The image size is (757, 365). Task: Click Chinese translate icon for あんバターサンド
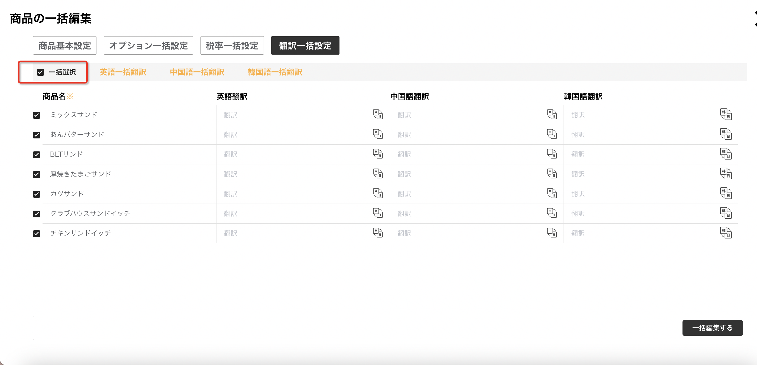click(552, 134)
